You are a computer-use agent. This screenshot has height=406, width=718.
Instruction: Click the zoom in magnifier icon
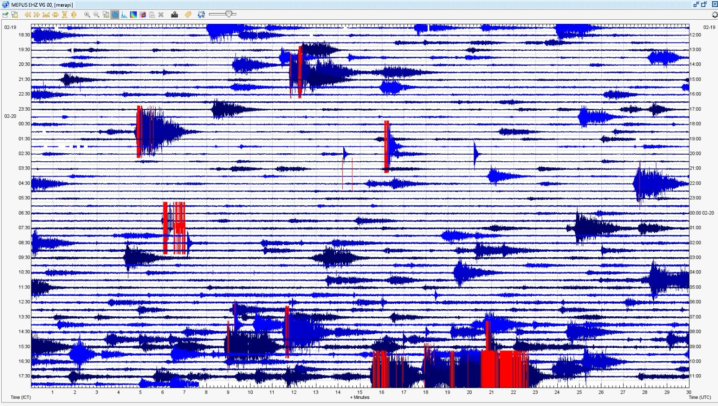(88, 14)
